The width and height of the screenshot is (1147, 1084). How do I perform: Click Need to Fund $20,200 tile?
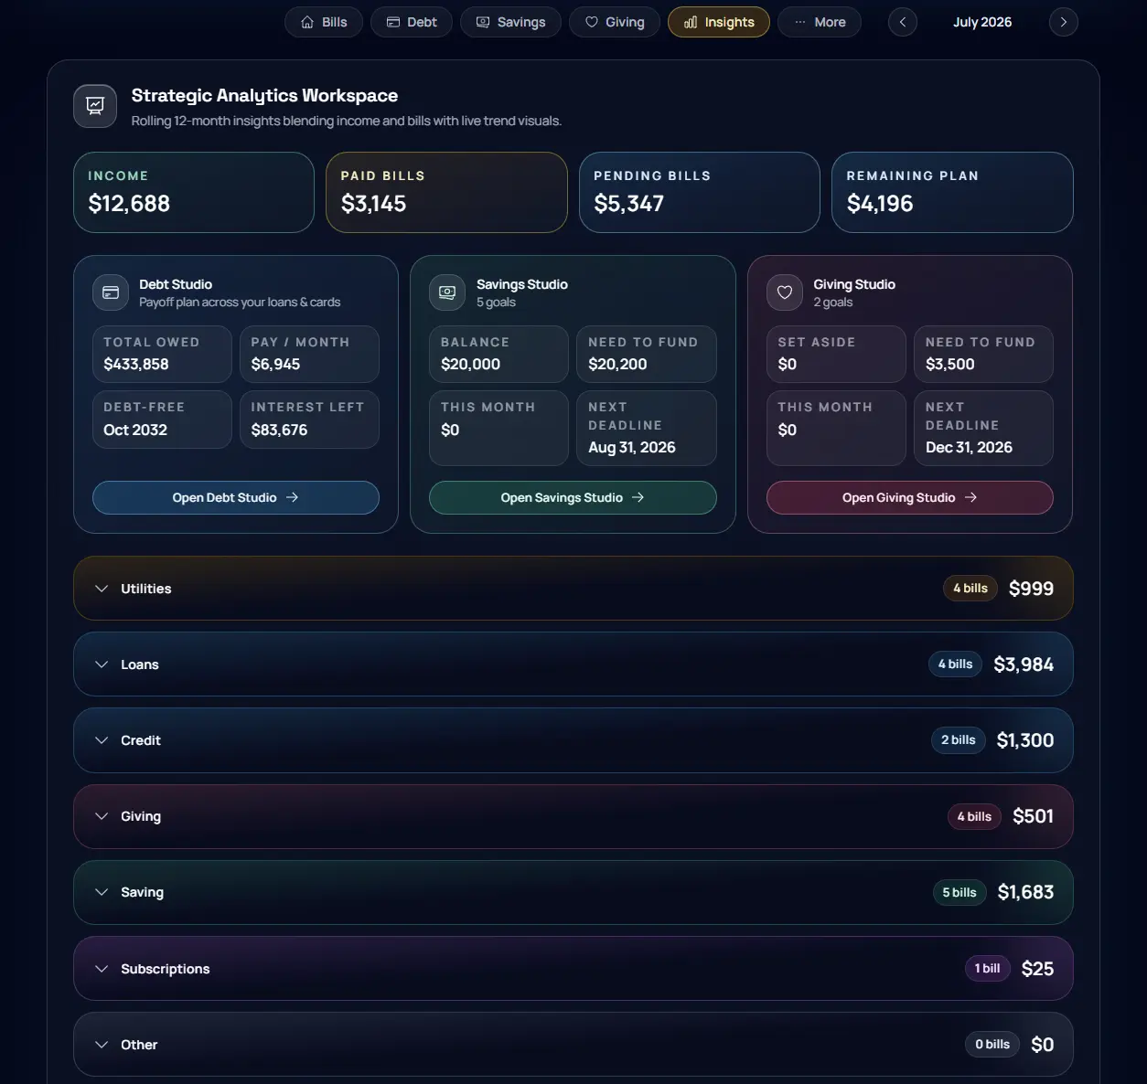pyautogui.click(x=647, y=354)
